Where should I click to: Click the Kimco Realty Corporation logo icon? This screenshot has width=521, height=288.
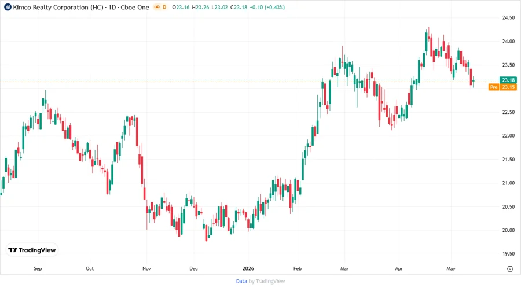pos(8,7)
